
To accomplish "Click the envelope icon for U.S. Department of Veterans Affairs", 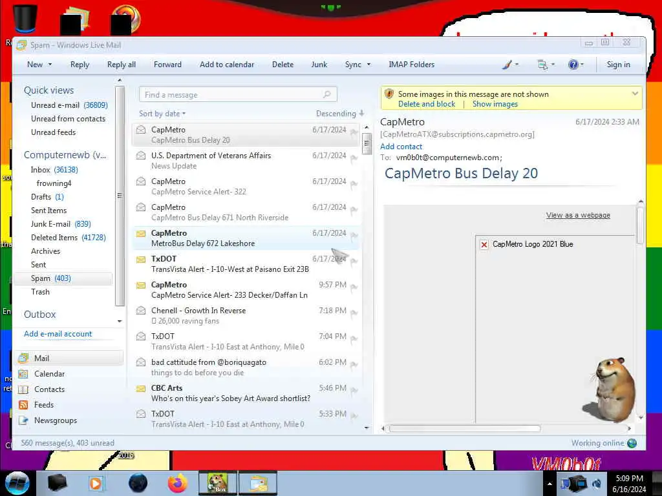I will point(141,156).
